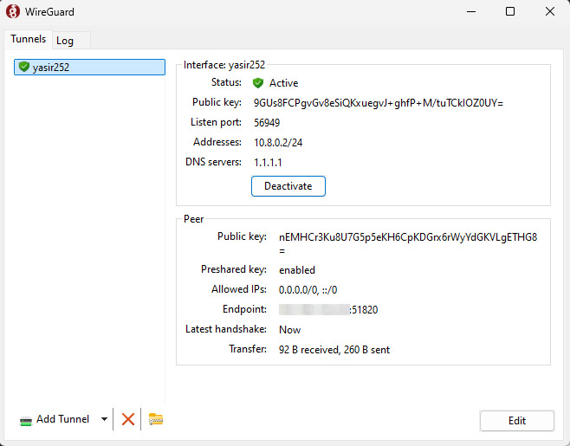Click the DNS servers value 1.1.1.1
Viewport: 570px width, 446px height.
pyautogui.click(x=268, y=163)
